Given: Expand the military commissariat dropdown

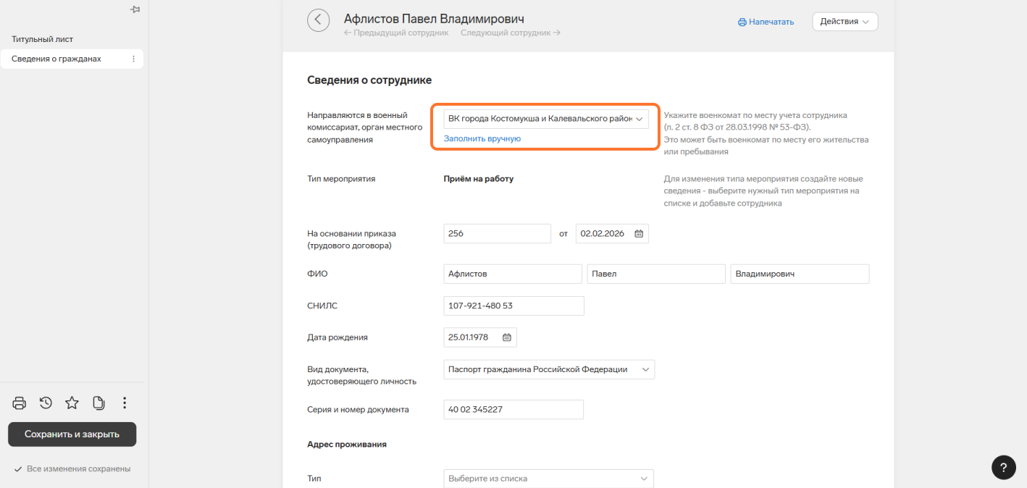Looking at the screenshot, I should pyautogui.click(x=640, y=119).
